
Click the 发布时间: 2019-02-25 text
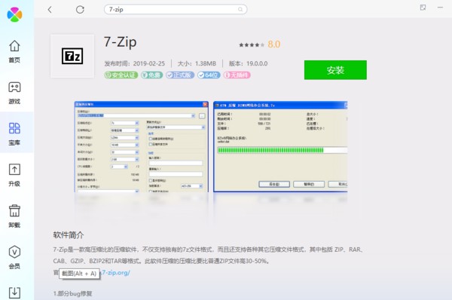point(135,63)
